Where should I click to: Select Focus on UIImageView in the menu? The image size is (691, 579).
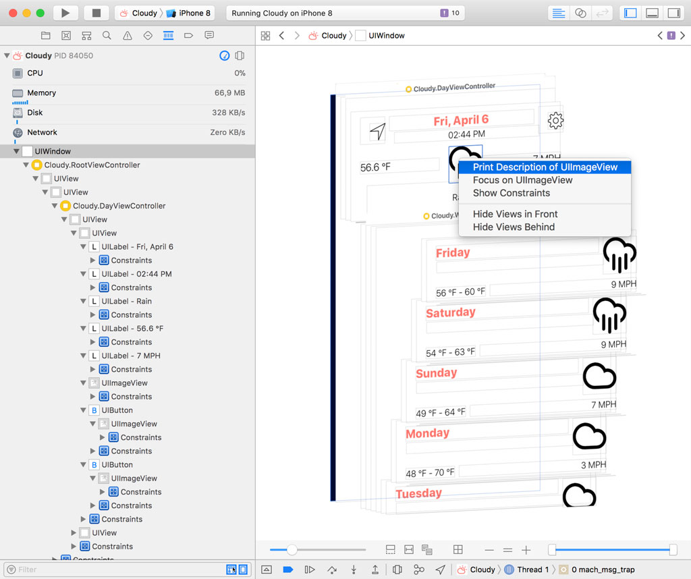523,180
